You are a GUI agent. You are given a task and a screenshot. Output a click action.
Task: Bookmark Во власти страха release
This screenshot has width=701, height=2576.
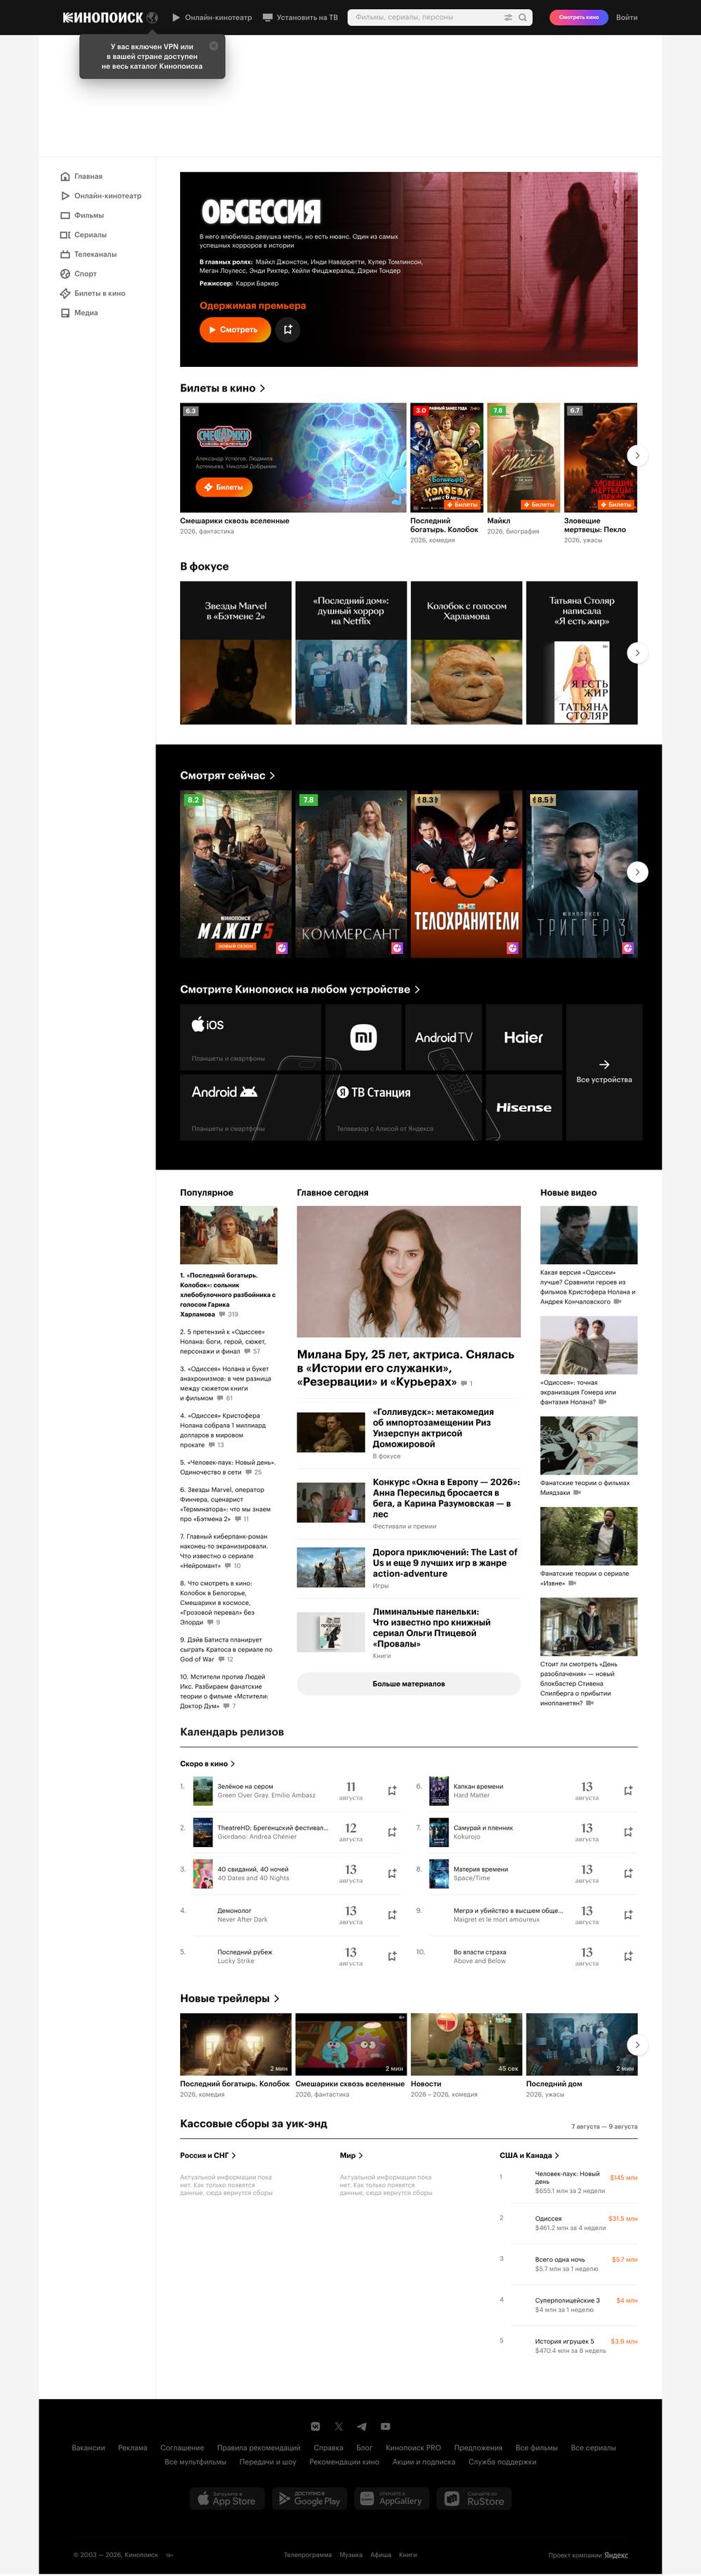click(628, 1956)
